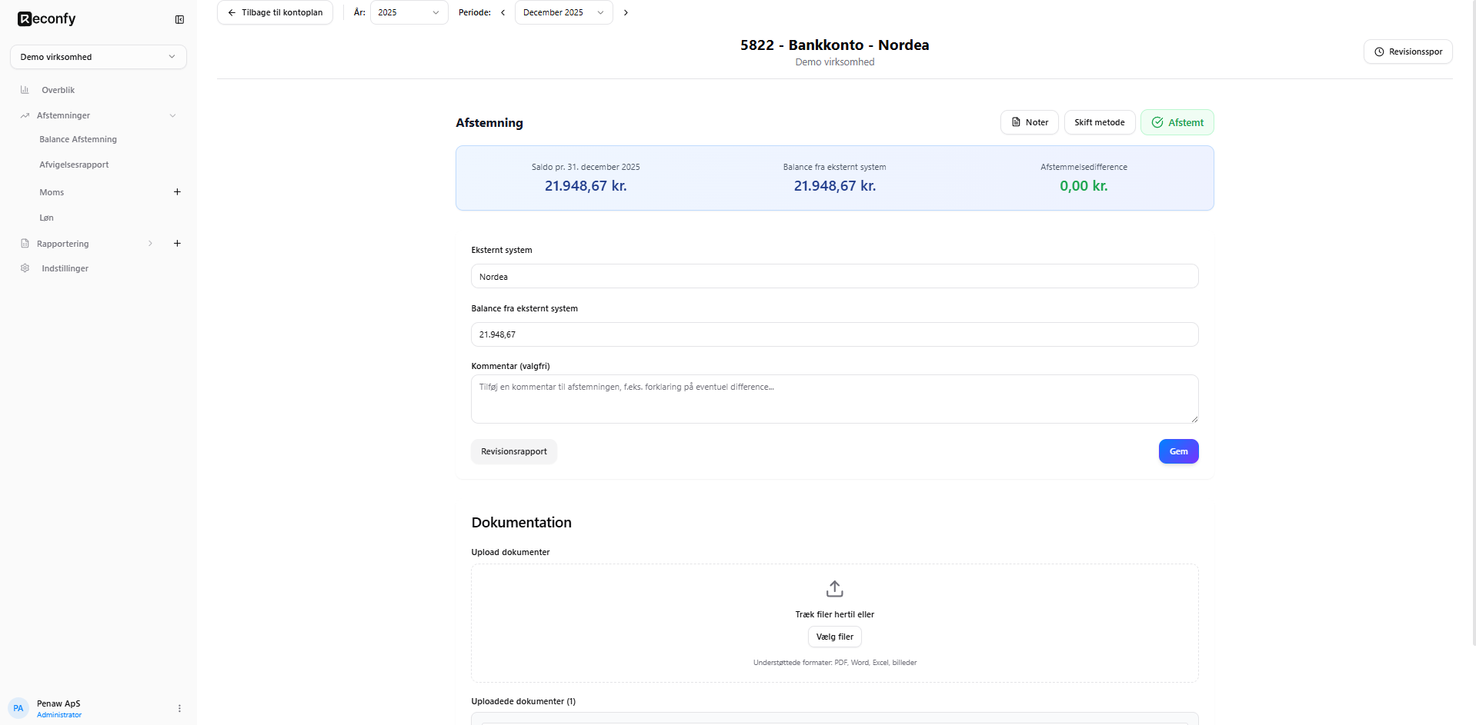The image size is (1476, 725).
Task: Click the Kommentar text area
Action: point(834,399)
